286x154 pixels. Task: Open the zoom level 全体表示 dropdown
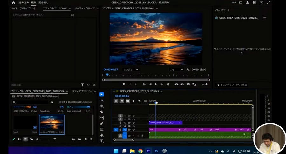click(x=131, y=70)
